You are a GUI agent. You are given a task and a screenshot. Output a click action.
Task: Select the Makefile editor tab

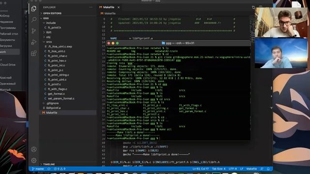[x=108, y=7]
